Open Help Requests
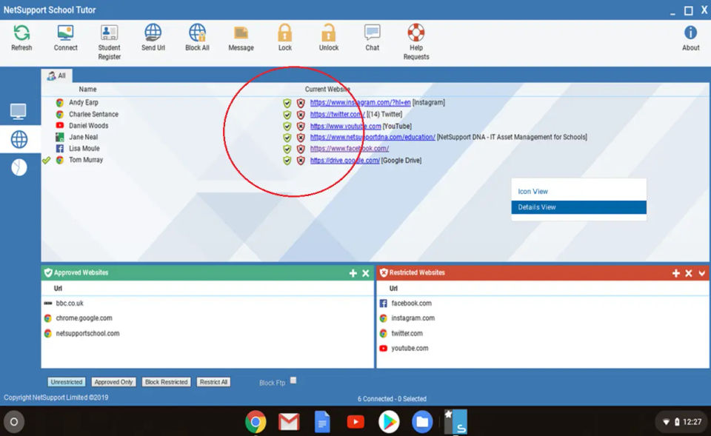Viewport: 711px width, 436px height. pos(415,42)
